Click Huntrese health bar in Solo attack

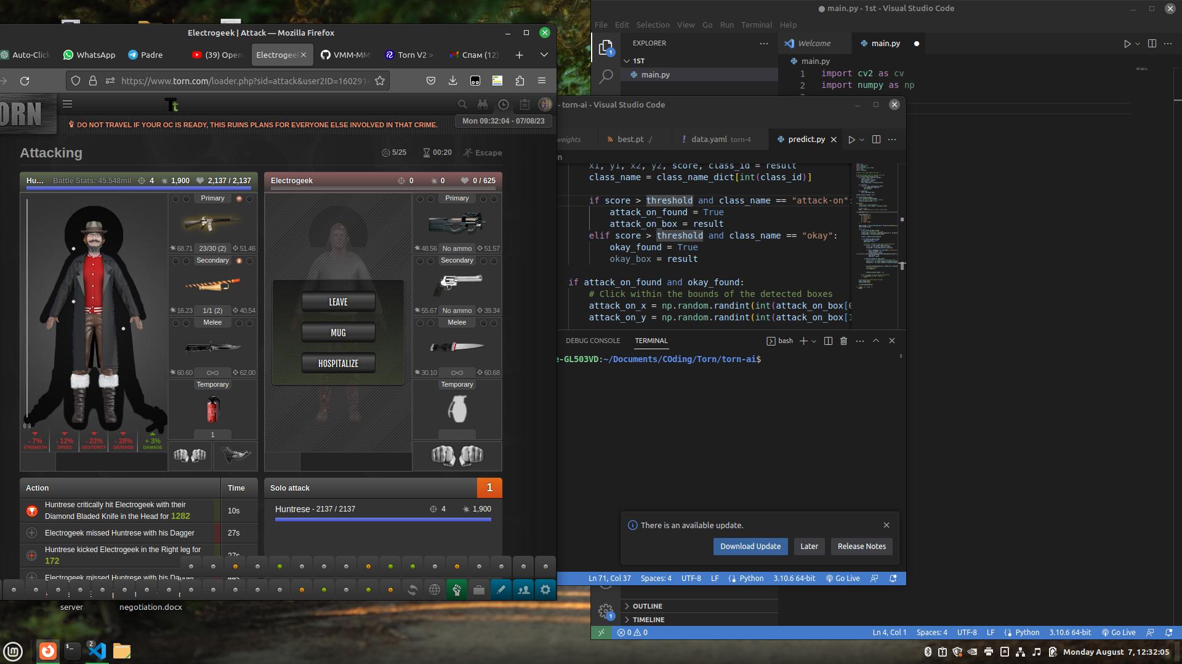[383, 520]
